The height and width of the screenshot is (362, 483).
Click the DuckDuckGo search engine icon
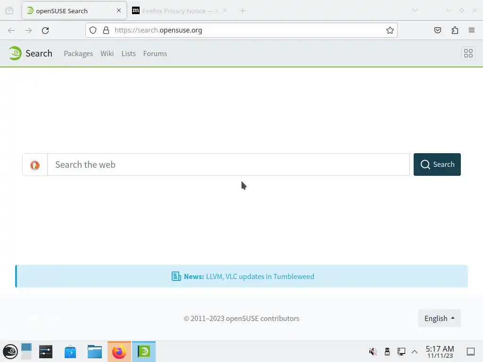pos(35,165)
